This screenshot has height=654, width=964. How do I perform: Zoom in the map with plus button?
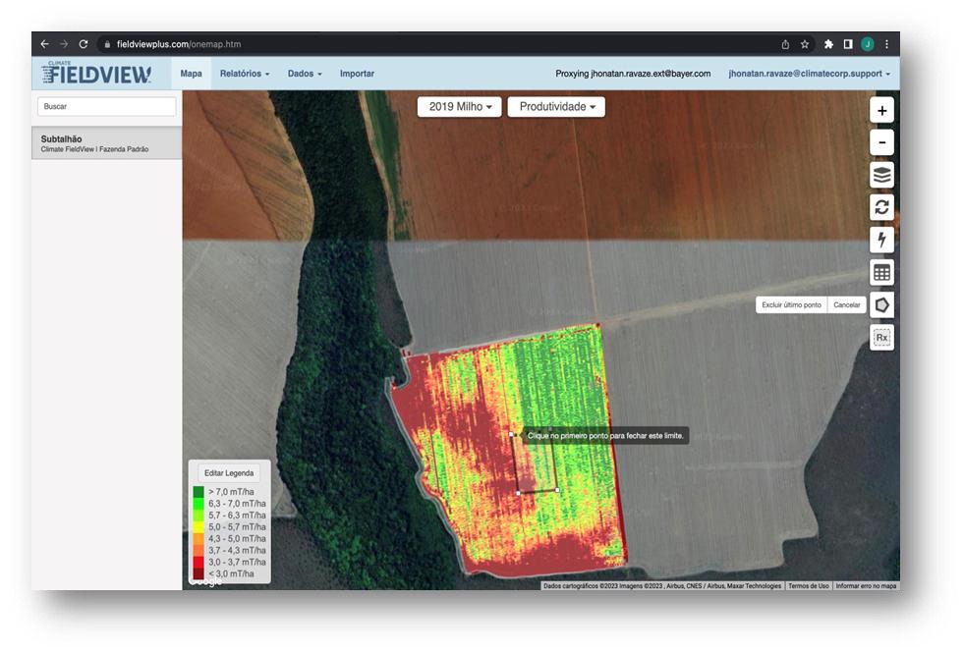coord(881,111)
